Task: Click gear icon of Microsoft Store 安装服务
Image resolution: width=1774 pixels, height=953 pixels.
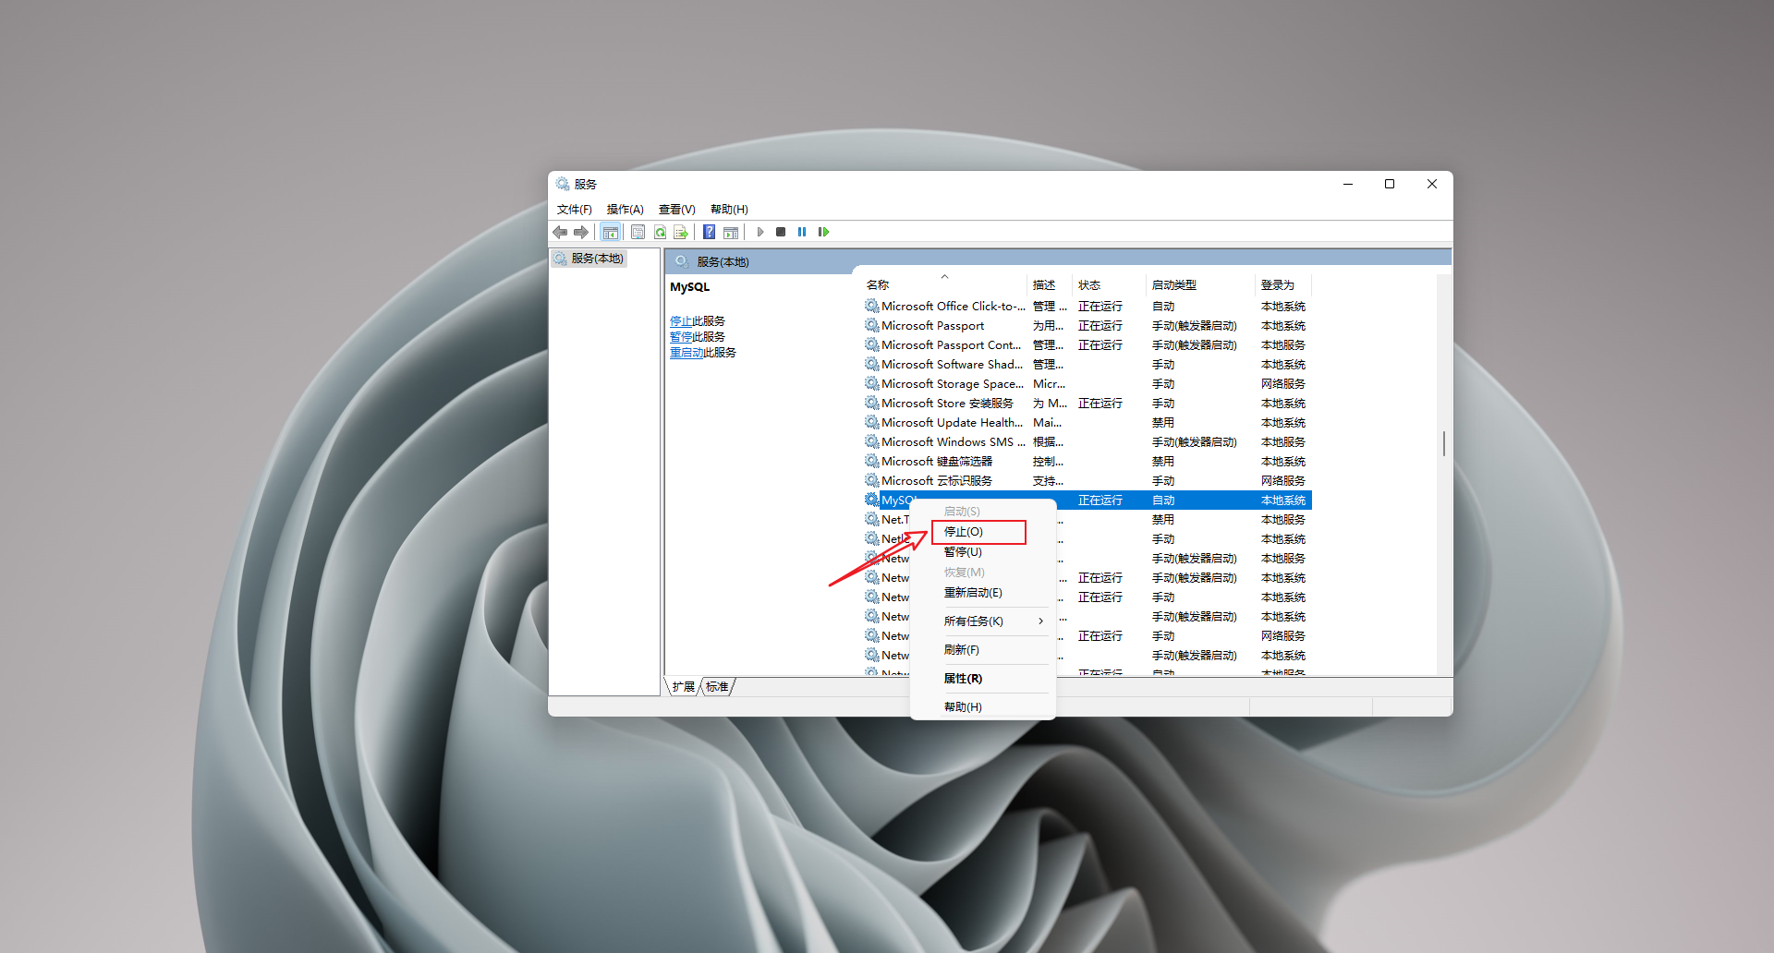Action: pyautogui.click(x=872, y=403)
